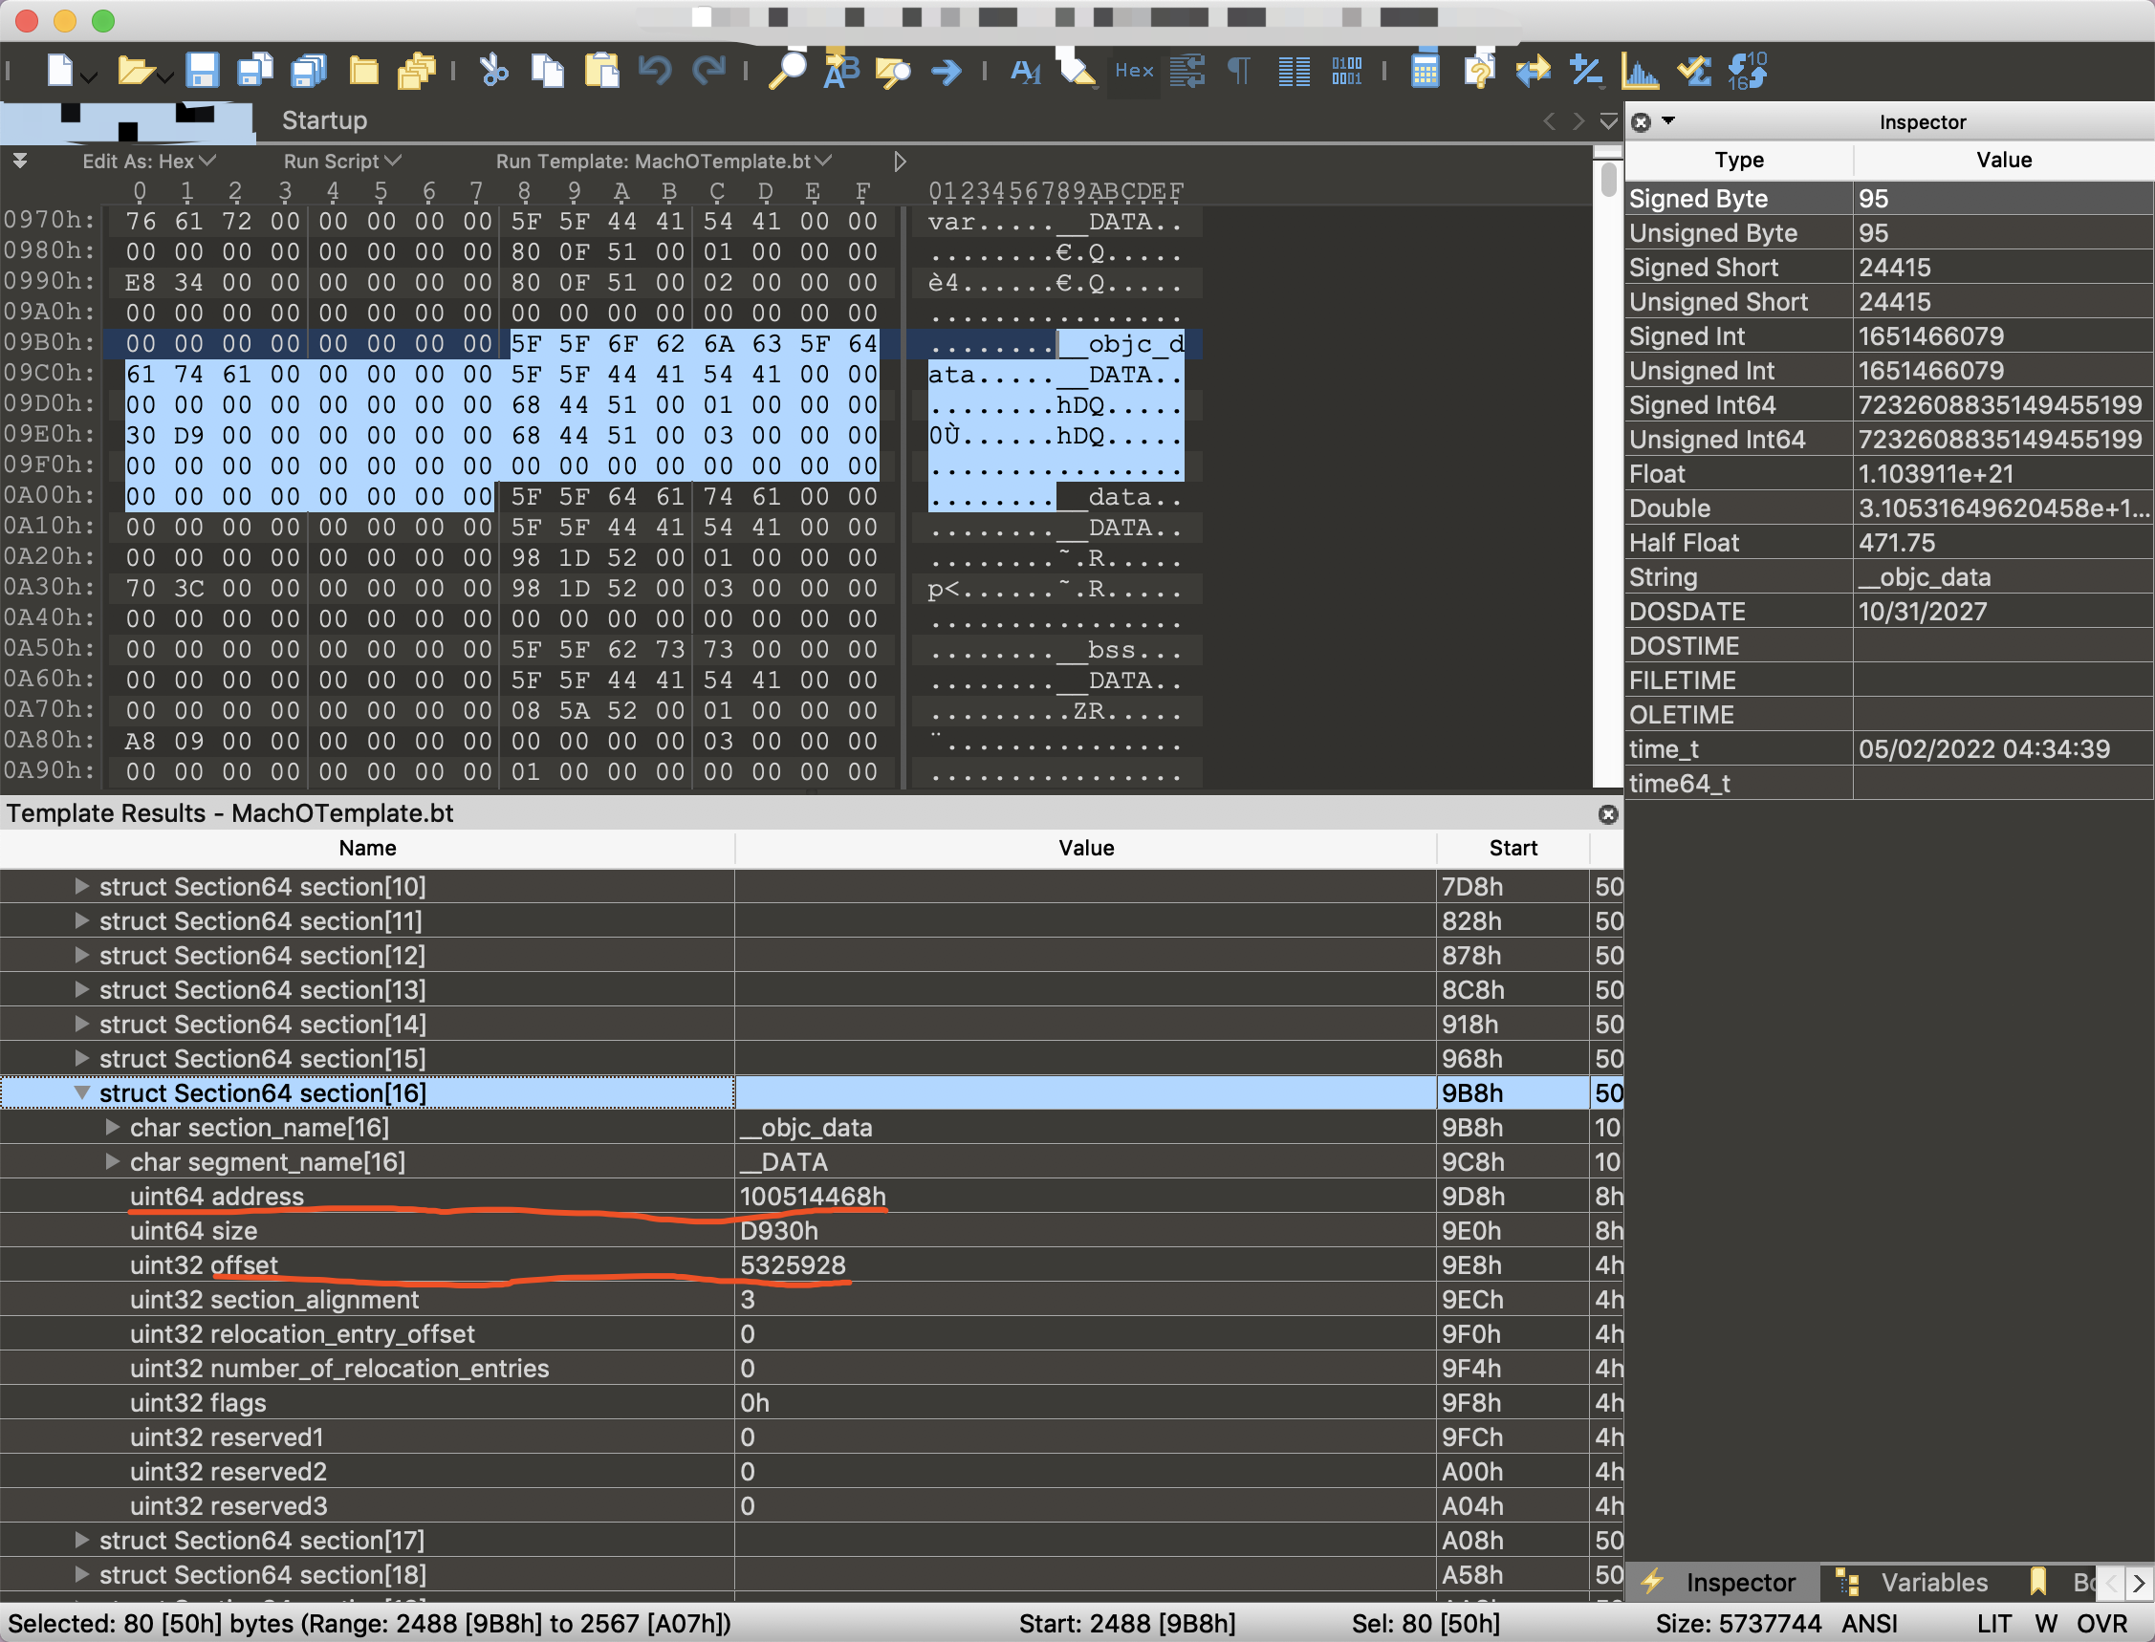Toggle the pilcrow whitespace display button
The image size is (2155, 1642).
click(1239, 71)
